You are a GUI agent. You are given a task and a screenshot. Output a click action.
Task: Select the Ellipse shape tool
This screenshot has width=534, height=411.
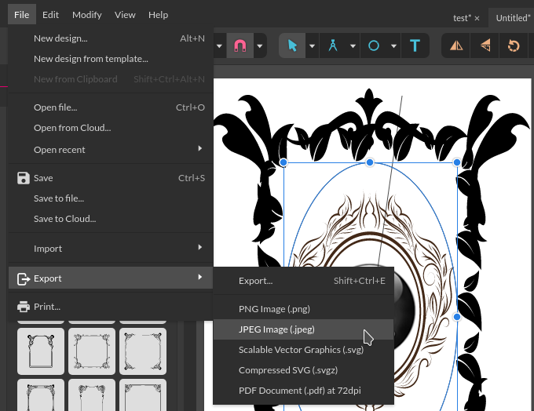pos(374,45)
